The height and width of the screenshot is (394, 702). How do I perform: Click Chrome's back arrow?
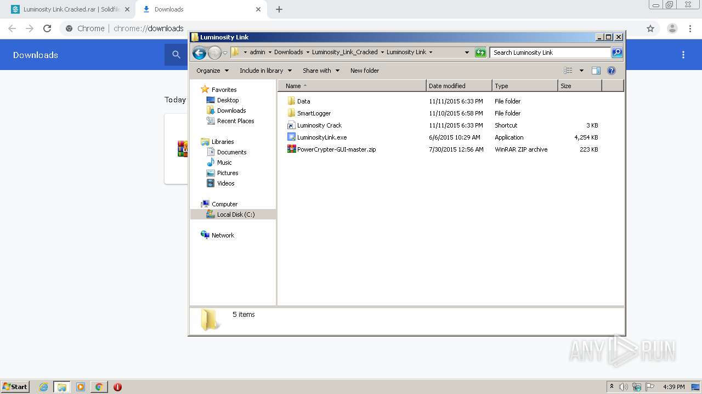pyautogui.click(x=12, y=28)
